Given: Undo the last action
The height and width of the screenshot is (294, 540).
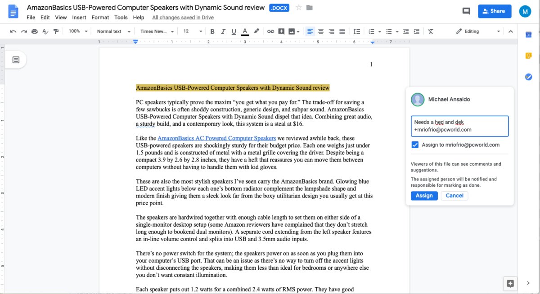Looking at the screenshot, I should point(13,31).
